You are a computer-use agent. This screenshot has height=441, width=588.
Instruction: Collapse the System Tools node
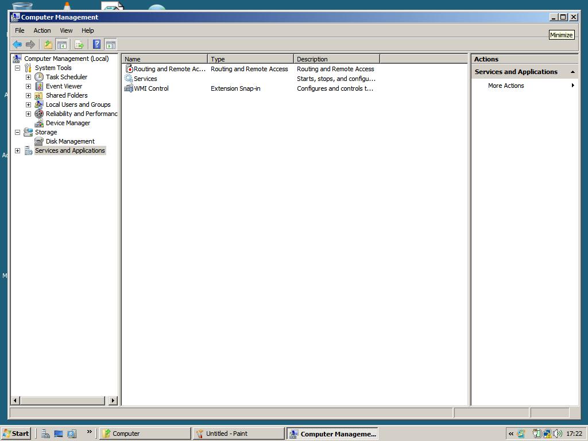tap(17, 68)
